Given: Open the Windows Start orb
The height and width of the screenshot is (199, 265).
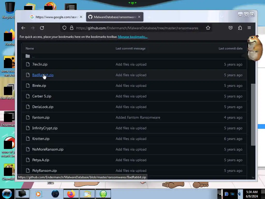Looking at the screenshot, I should (x=7, y=194).
